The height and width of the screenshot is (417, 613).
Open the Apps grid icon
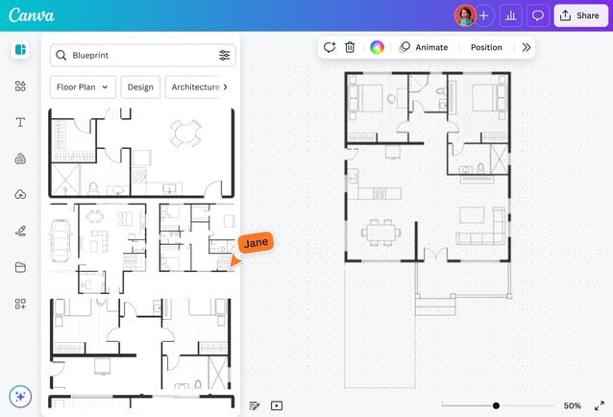point(20,304)
